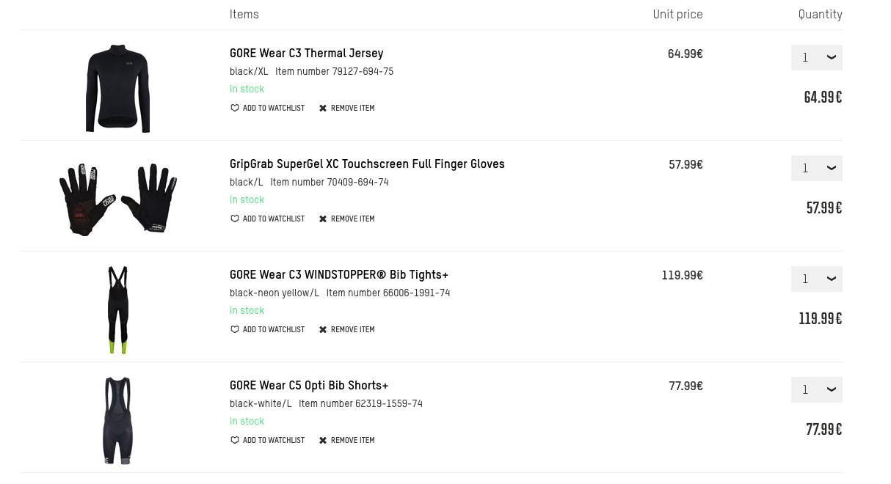Click the black thermal jersey product image
Image resolution: width=891 pixels, height=484 pixels.
117,89
